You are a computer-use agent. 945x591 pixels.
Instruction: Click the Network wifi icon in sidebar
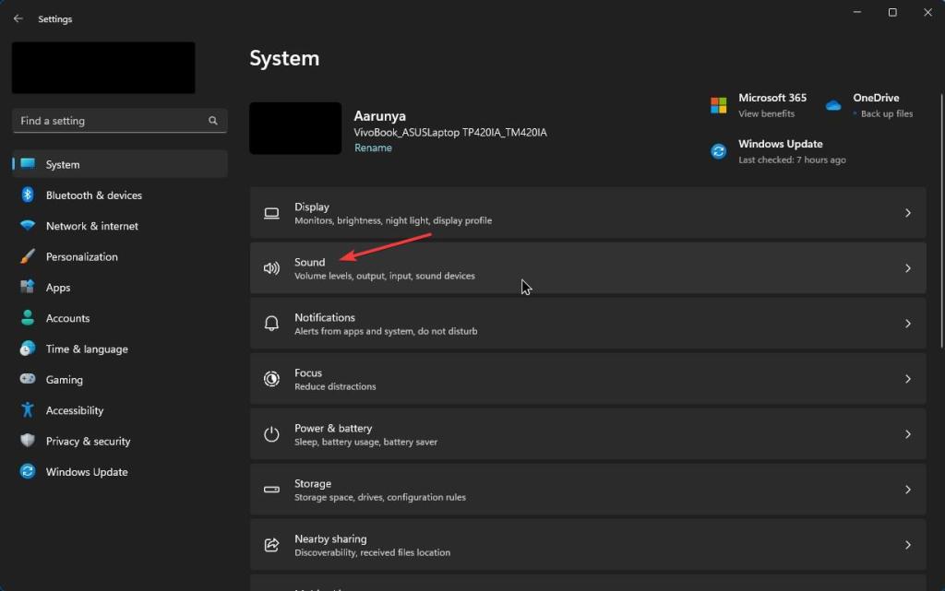pos(28,225)
